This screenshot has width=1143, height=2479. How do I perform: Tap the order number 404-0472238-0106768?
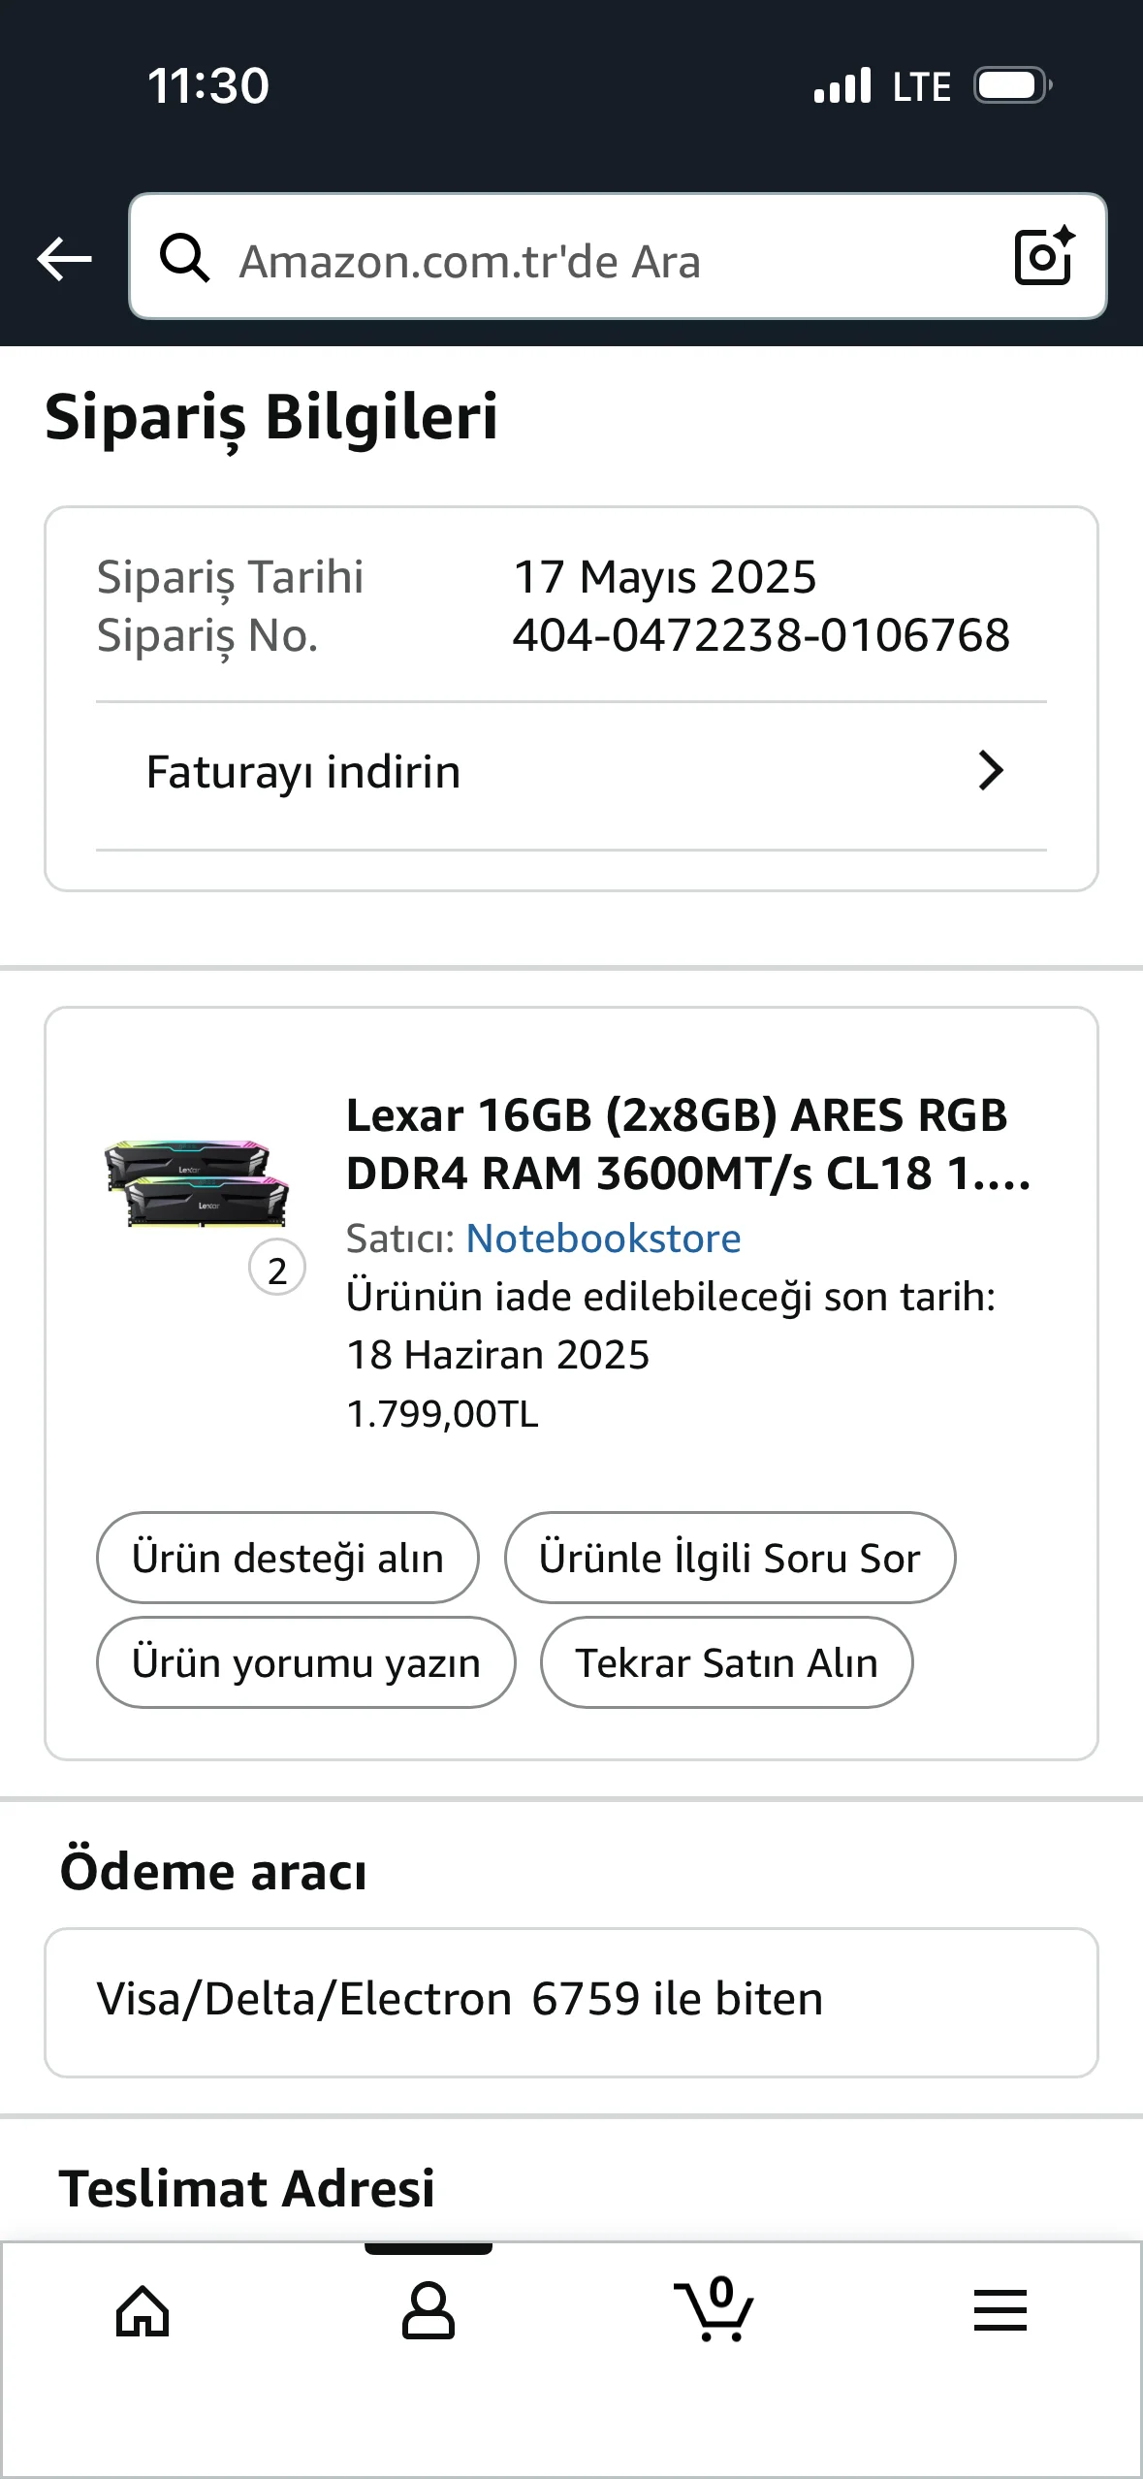pyautogui.click(x=761, y=636)
